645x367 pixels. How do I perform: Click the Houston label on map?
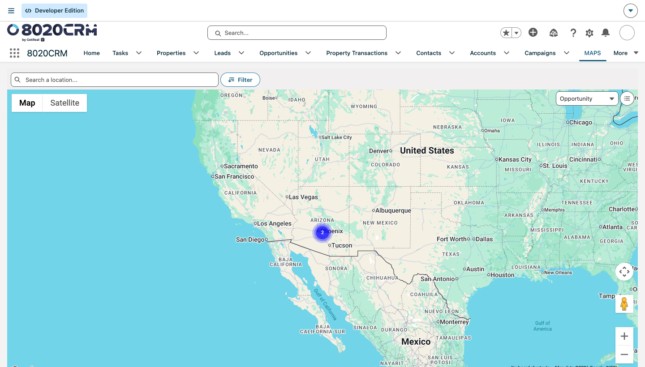502,275
